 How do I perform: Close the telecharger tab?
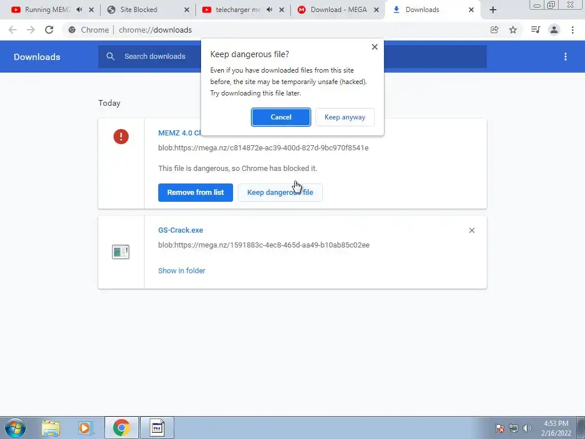click(282, 10)
